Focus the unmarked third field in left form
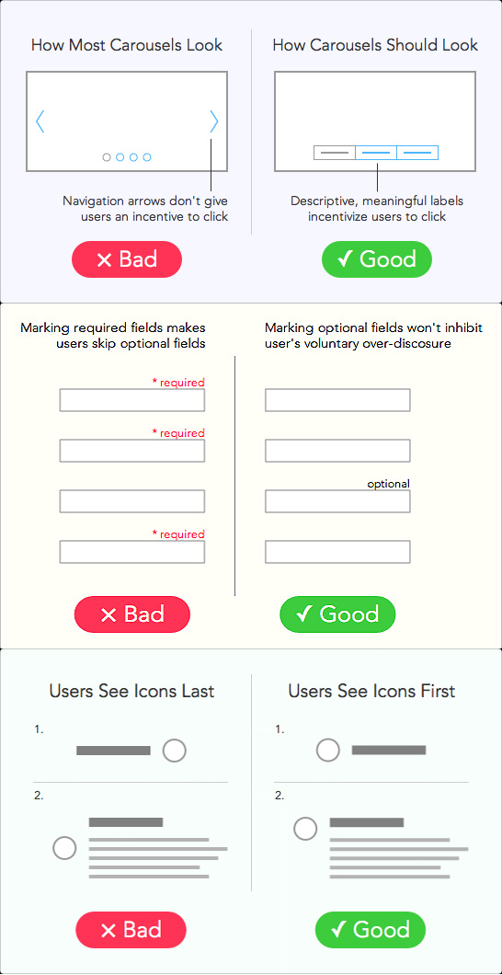The height and width of the screenshot is (975, 502). 131,501
